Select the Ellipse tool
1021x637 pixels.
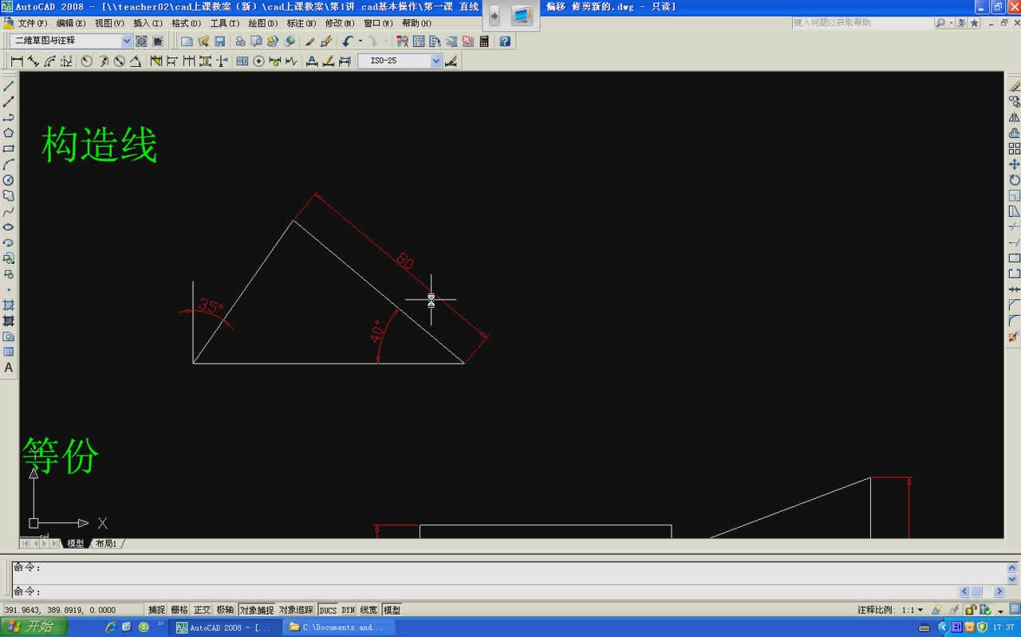tap(9, 227)
